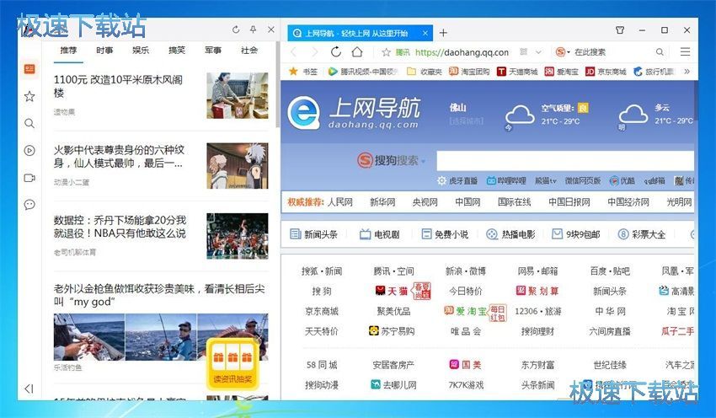Collapse the sidebar with bottom arrow icon
This screenshot has width=716, height=418.
click(x=29, y=389)
